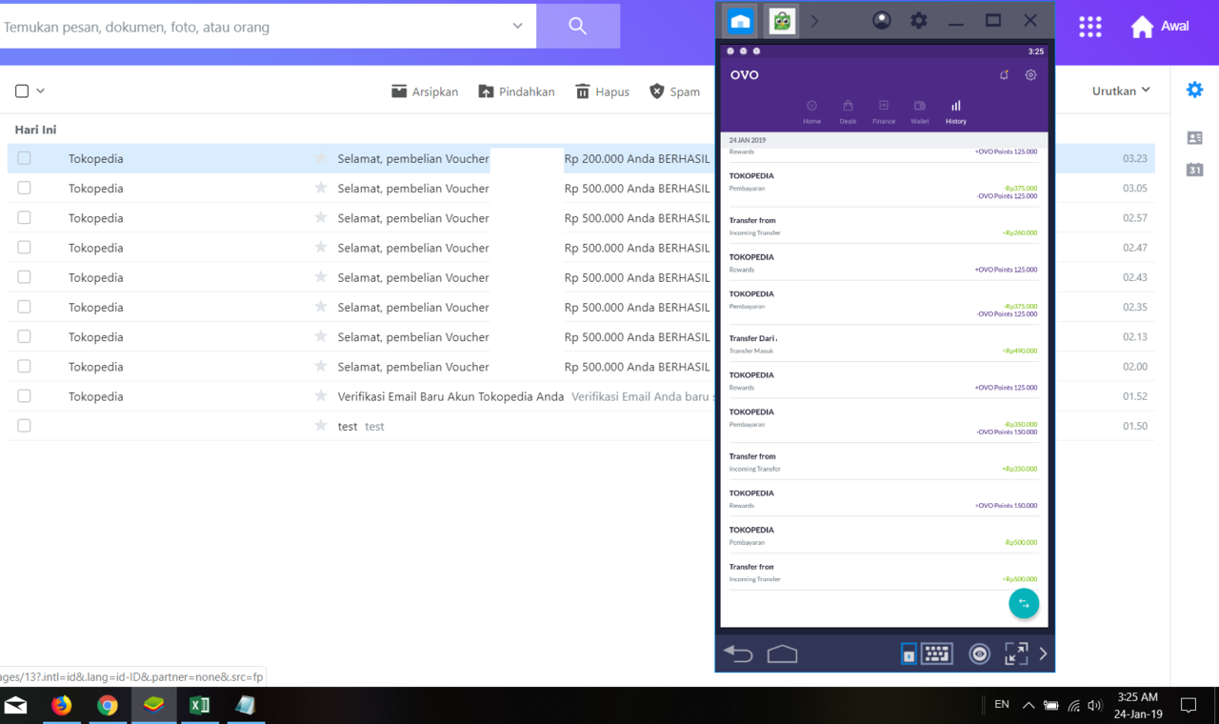Click the OVO notification bell icon
The height and width of the screenshot is (724, 1219).
point(1004,75)
